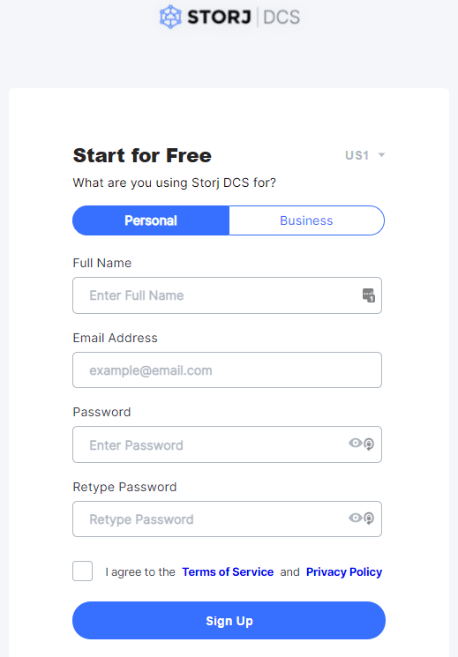Click the "I agree to the" label text

[x=140, y=572]
